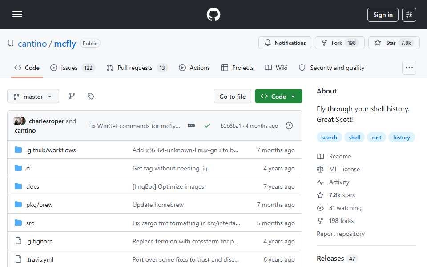This screenshot has height=267, width=427.
Task: Select the search topic tag
Action: [x=329, y=138]
